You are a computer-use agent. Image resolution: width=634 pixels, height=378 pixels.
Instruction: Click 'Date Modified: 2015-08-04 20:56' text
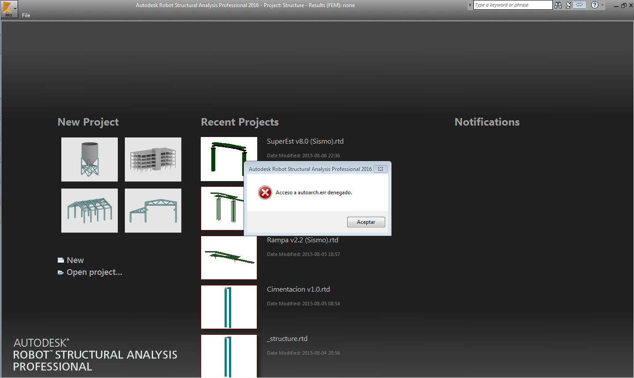point(304,353)
